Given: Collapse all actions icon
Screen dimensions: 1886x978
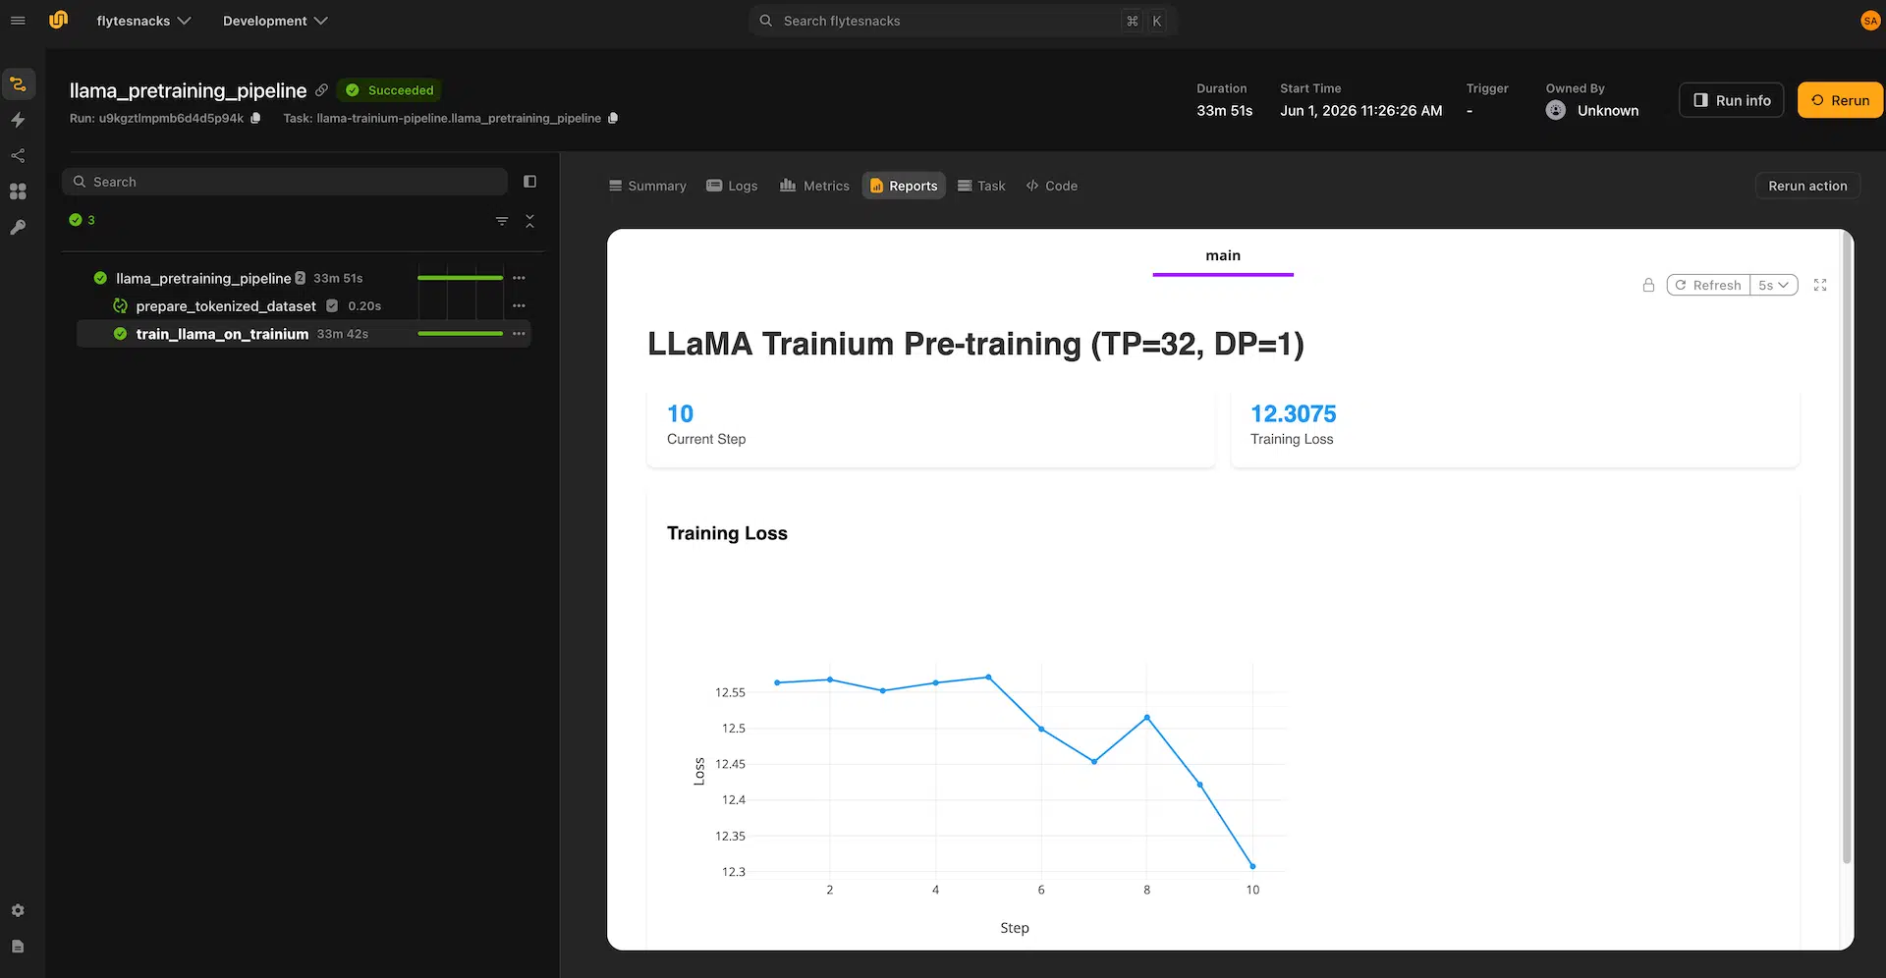Looking at the screenshot, I should click(529, 221).
